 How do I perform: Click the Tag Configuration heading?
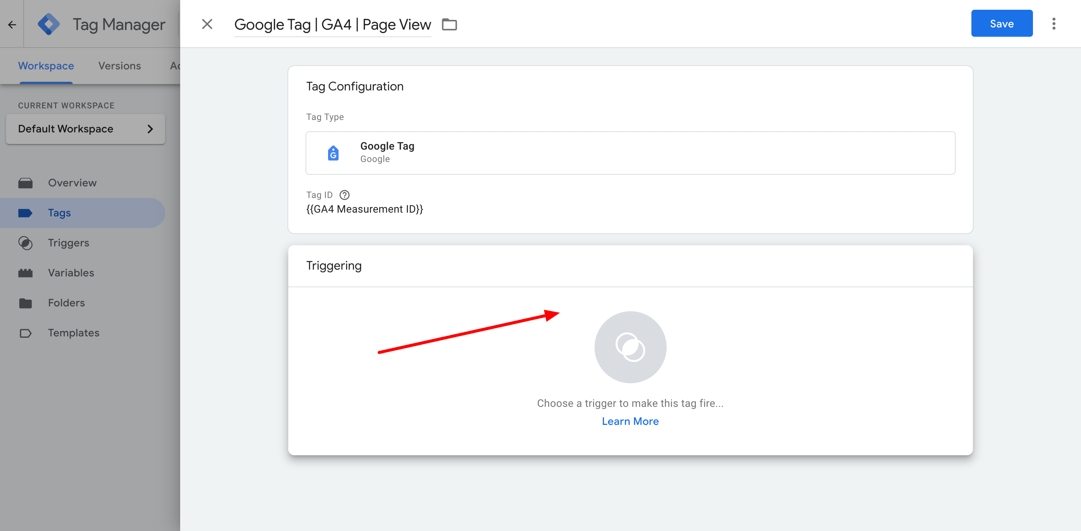(x=355, y=86)
